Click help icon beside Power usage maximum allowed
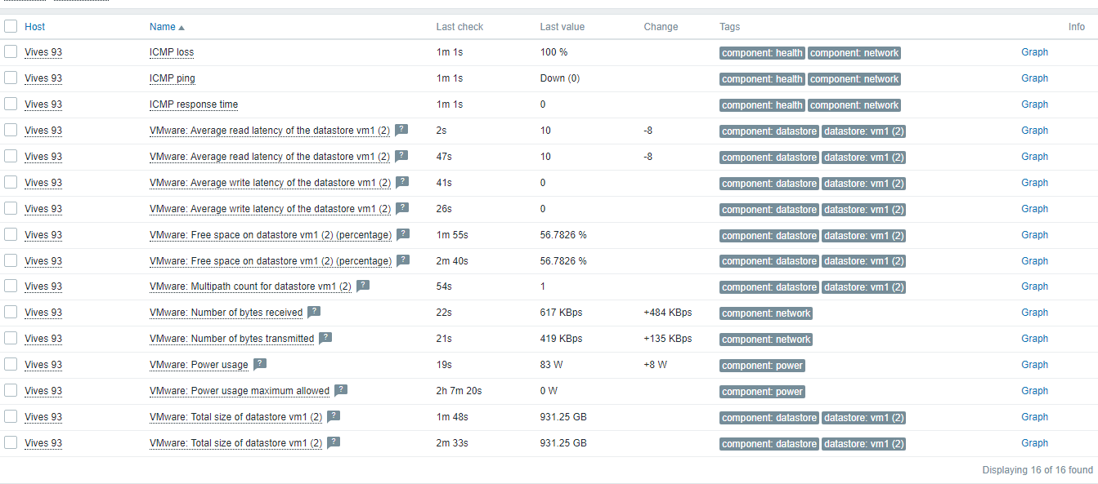The image size is (1098, 484). [341, 390]
